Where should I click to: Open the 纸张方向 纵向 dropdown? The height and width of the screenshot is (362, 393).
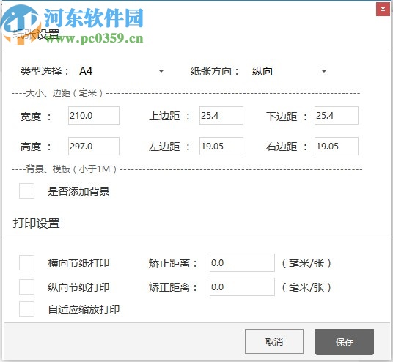pos(289,71)
